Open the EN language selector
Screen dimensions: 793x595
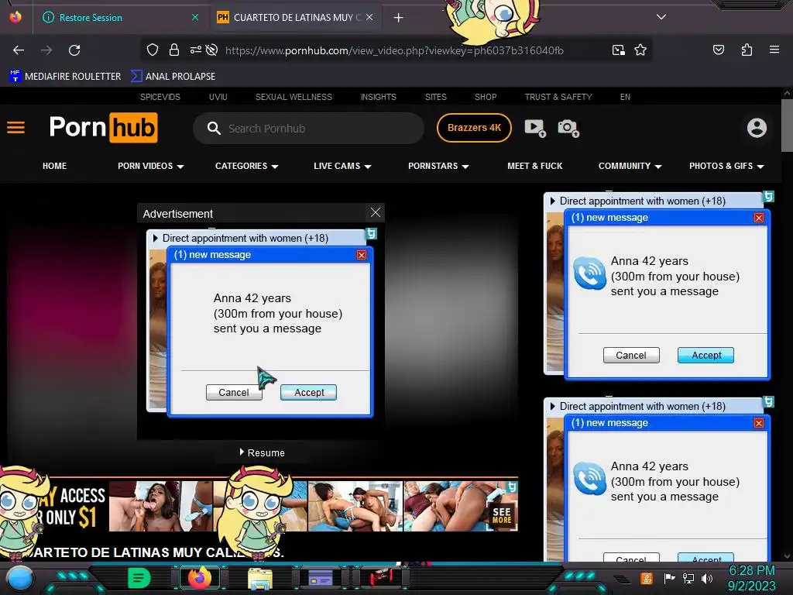point(625,97)
